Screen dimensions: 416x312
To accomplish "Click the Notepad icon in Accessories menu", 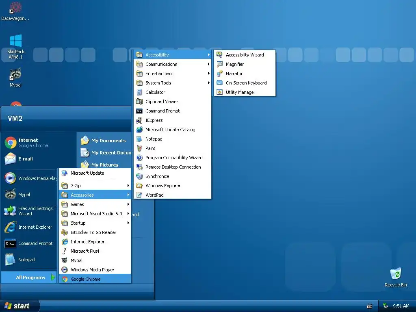I will [x=139, y=139].
